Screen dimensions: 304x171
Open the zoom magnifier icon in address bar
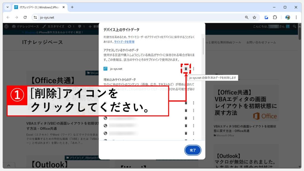tap(246, 18)
